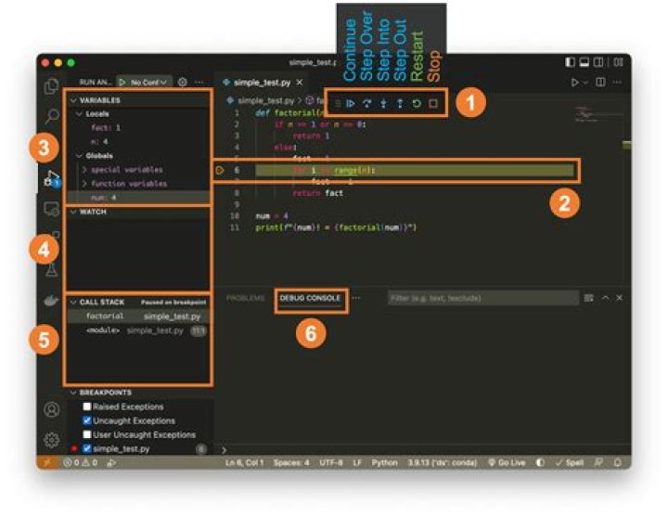The width and height of the screenshot is (668, 517).
Task: Open launch.json using the gear icon
Action: click(182, 83)
